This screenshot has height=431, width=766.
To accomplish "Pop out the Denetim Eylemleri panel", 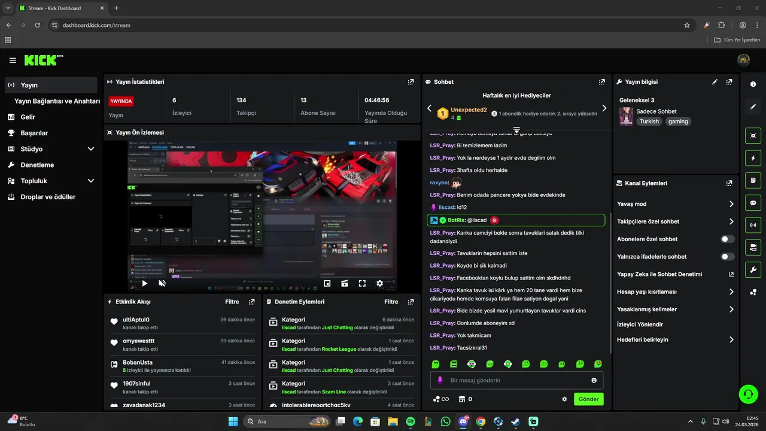I will click(x=411, y=302).
